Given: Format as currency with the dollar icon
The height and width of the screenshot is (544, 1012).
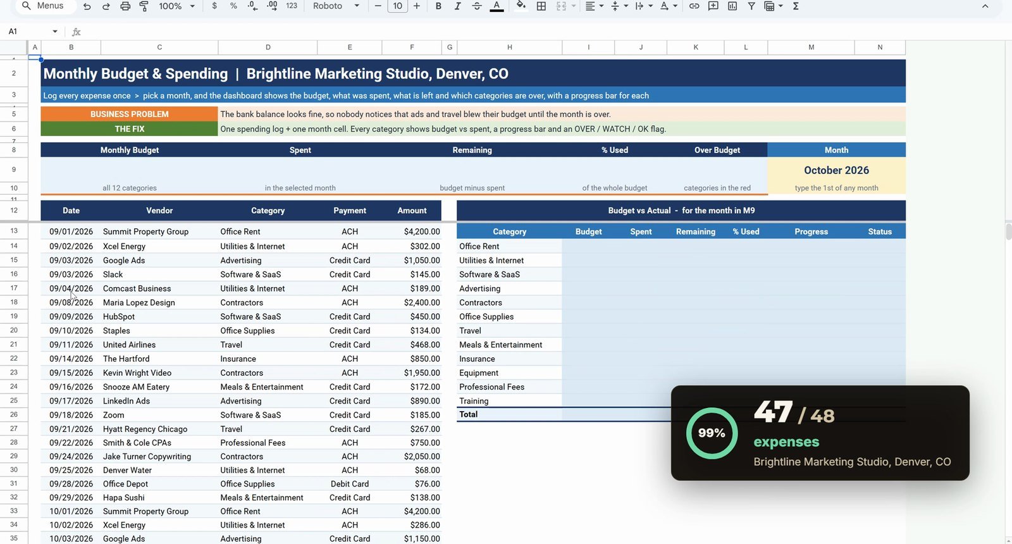Looking at the screenshot, I should click(x=214, y=6).
